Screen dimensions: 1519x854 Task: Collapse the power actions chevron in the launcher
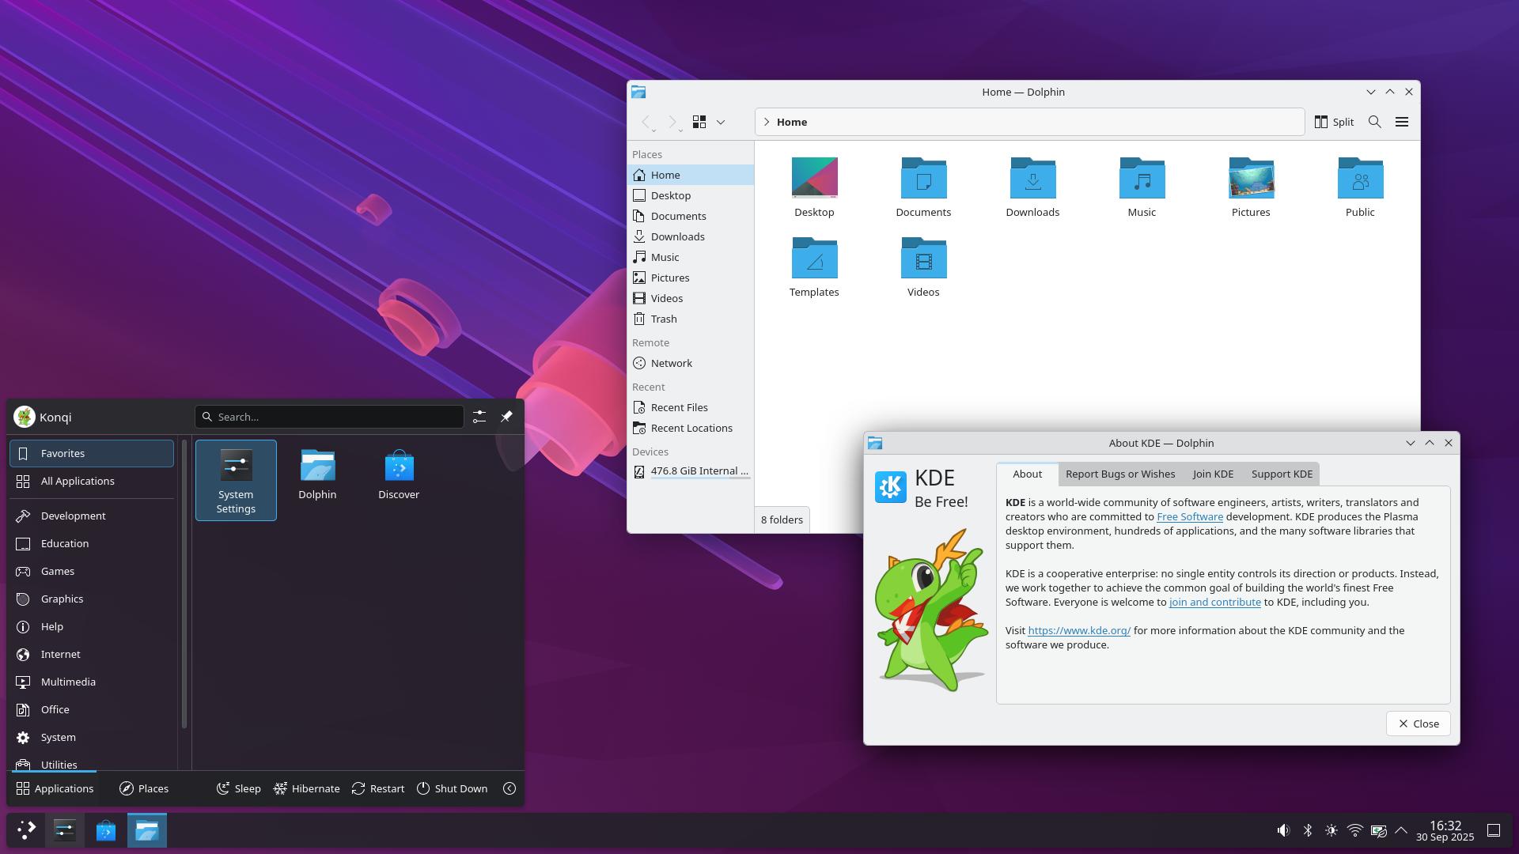pyautogui.click(x=509, y=788)
